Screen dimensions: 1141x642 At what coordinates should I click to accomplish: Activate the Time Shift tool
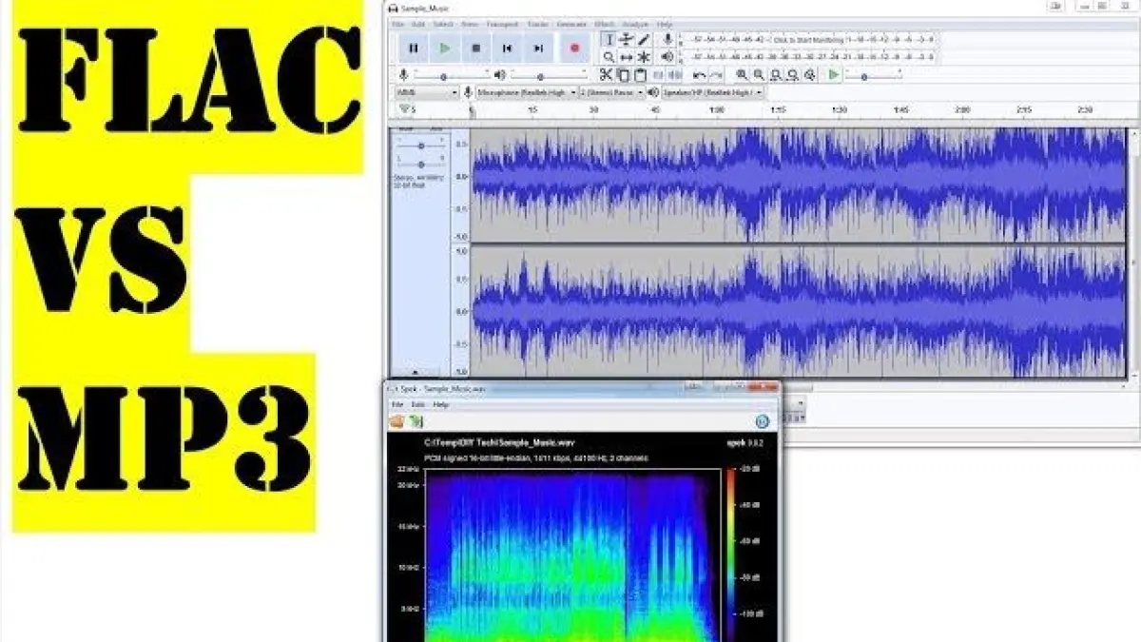tap(627, 57)
